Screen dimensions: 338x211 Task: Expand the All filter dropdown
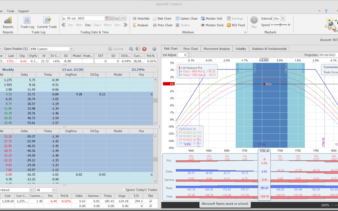(54, 190)
